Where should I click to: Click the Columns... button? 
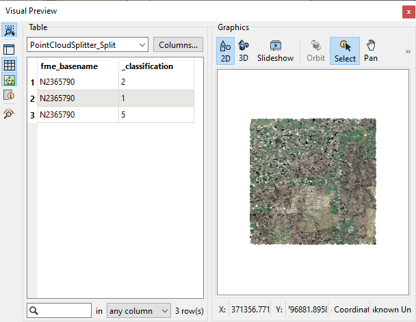point(179,44)
